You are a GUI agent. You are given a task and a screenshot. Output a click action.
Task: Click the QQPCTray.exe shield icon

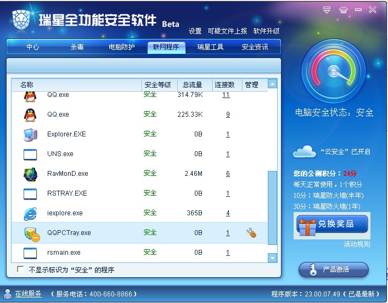[x=32, y=234]
